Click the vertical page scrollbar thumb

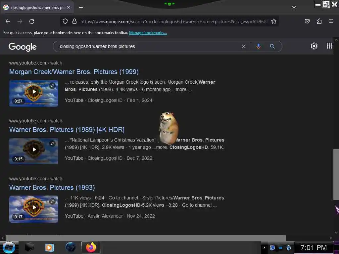[x=336, y=174]
